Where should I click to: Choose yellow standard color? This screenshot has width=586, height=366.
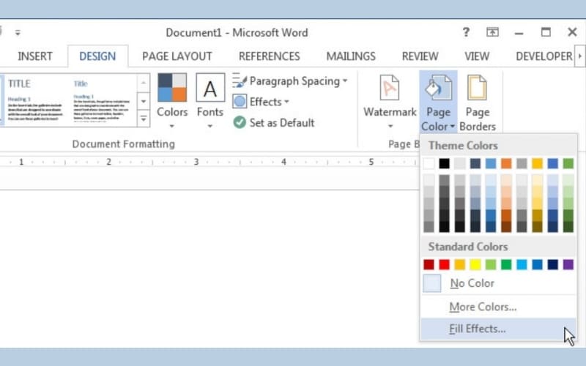pos(475,264)
